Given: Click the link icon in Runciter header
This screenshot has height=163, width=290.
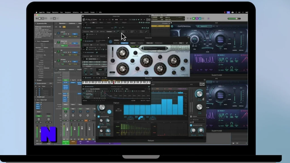Looking at the screenshot, I should pos(187,43).
